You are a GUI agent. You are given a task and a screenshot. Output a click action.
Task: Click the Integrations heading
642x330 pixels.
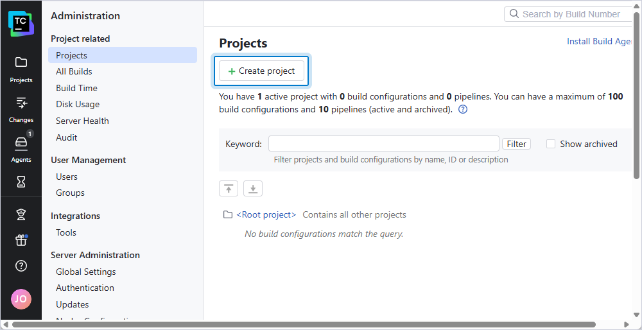[75, 216]
